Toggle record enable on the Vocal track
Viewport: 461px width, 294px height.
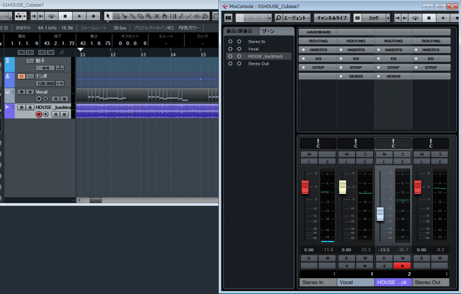pos(39,99)
